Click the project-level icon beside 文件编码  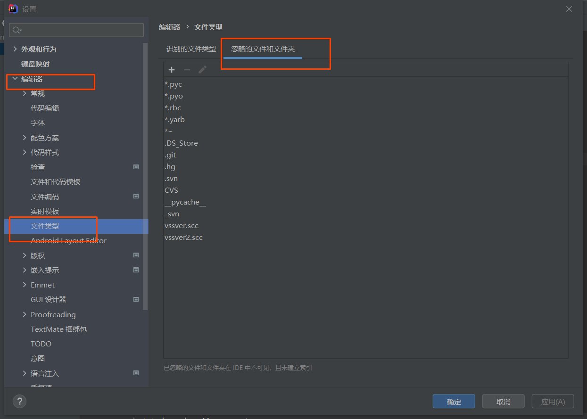coord(136,196)
